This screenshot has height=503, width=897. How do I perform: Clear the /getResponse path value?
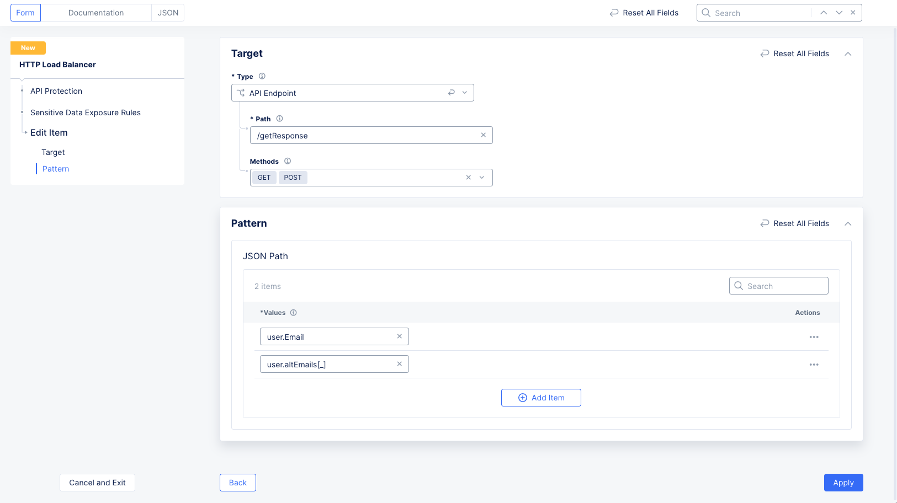click(483, 135)
